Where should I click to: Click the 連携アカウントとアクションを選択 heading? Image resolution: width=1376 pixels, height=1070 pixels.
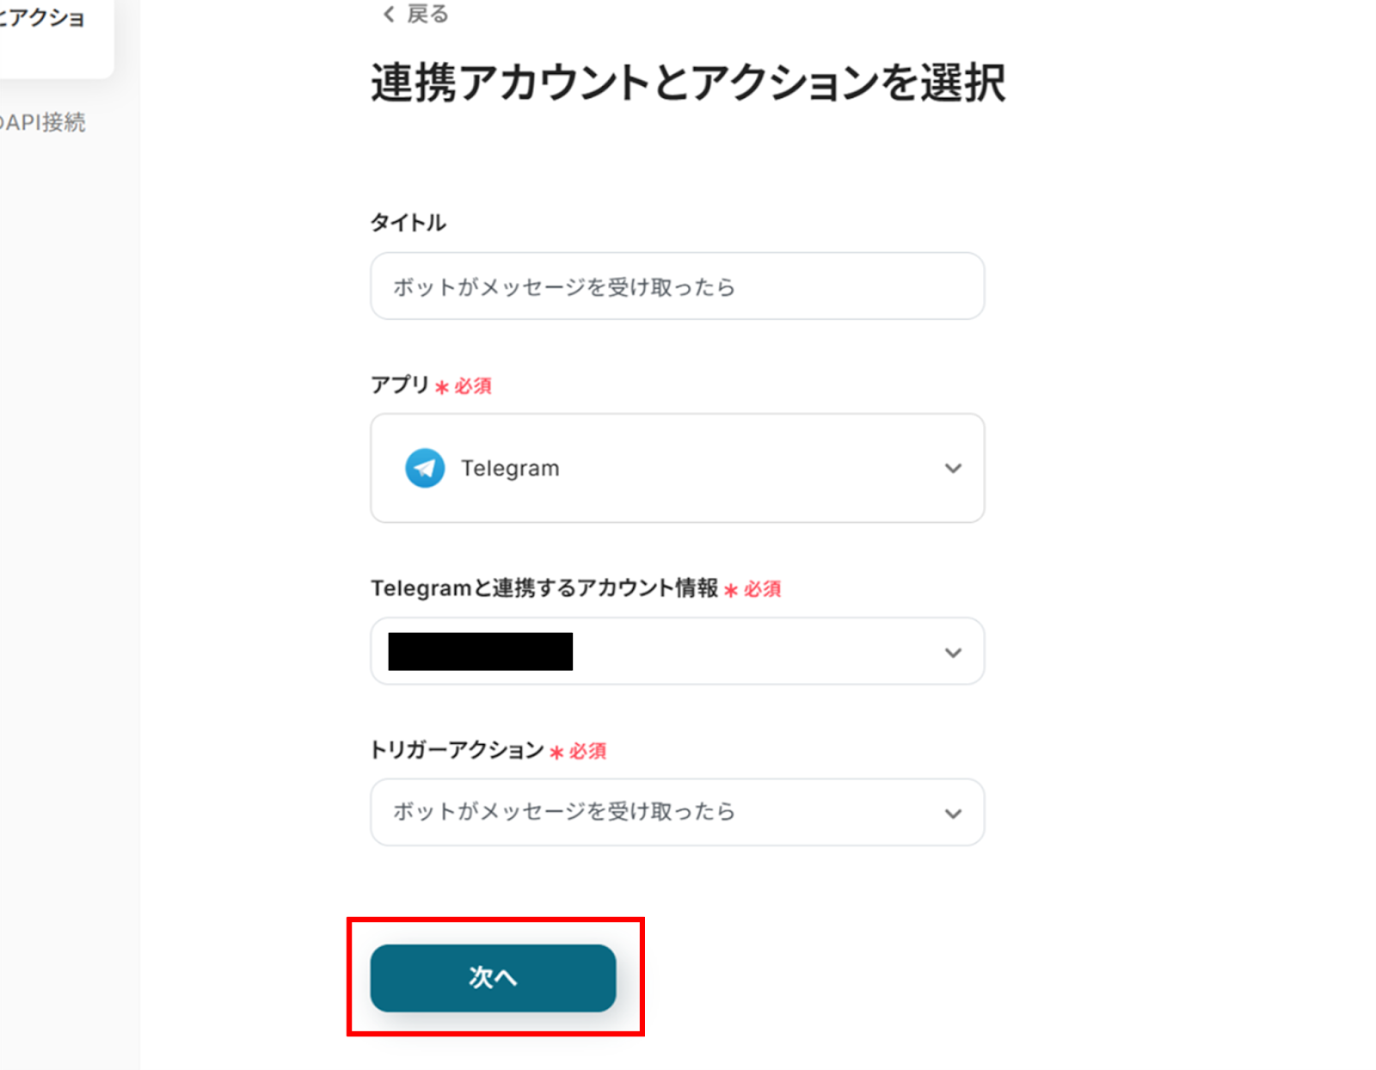point(688,83)
